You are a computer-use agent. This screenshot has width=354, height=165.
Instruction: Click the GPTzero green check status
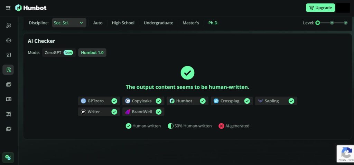[x=114, y=101]
